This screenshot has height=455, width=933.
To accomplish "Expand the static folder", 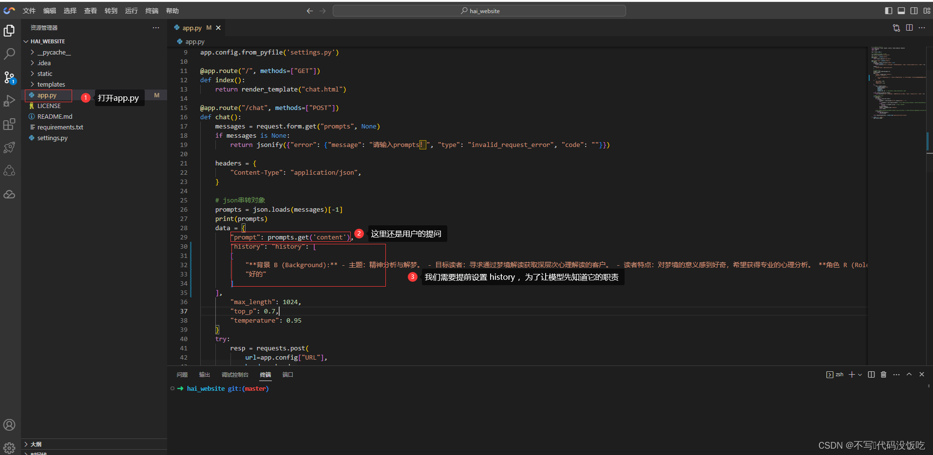I will (44, 74).
